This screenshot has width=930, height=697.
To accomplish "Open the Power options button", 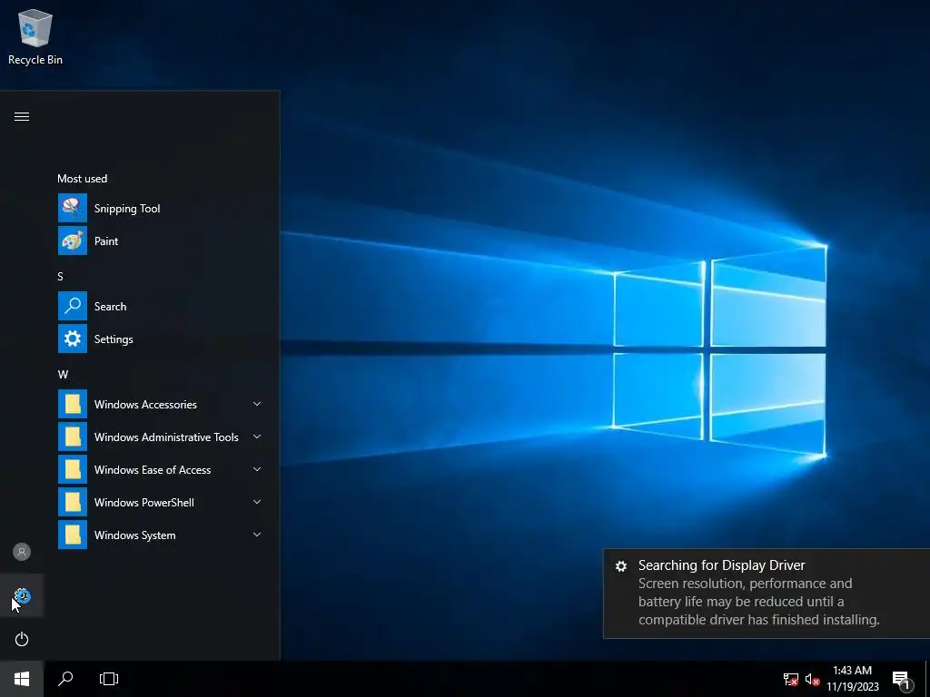I will 22,640.
